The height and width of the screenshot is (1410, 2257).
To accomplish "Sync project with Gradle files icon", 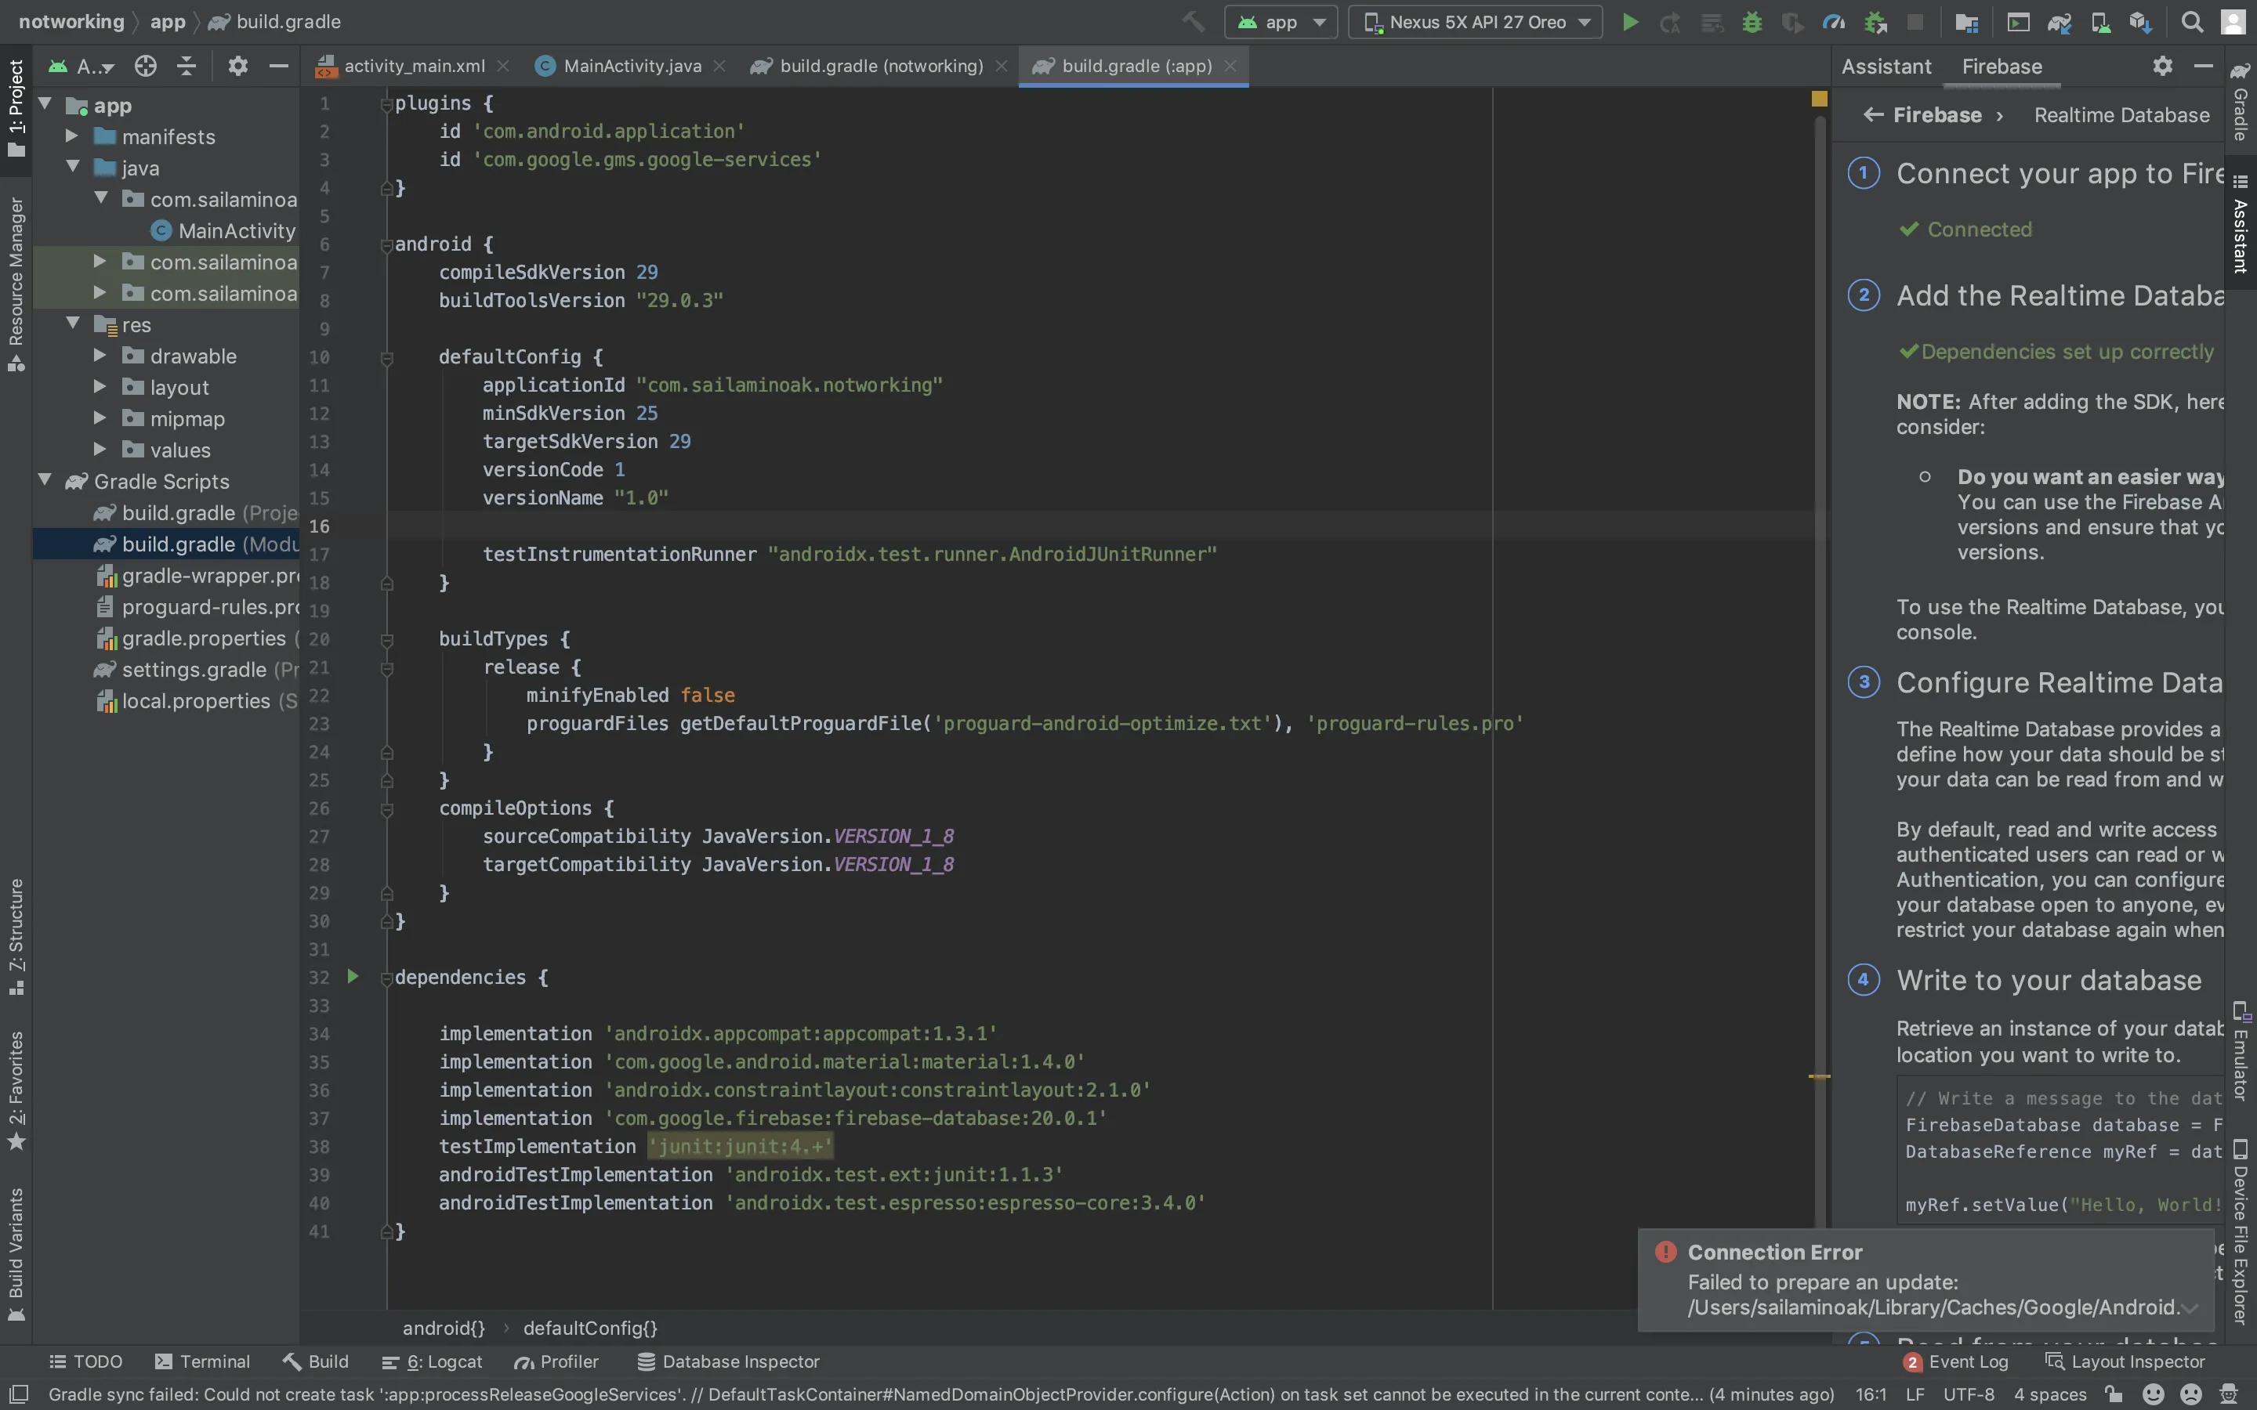I will pyautogui.click(x=2060, y=23).
